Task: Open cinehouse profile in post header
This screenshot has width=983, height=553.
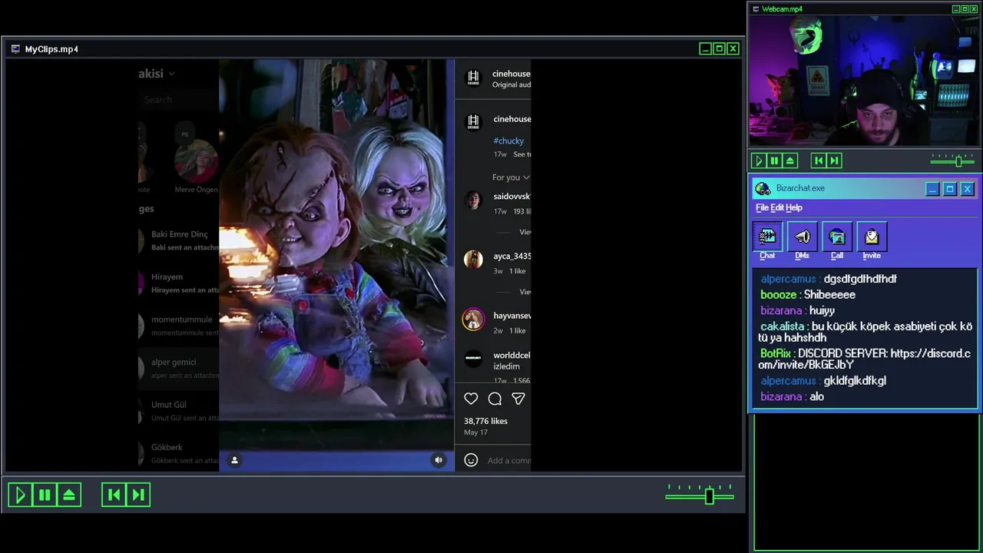Action: pyautogui.click(x=511, y=74)
